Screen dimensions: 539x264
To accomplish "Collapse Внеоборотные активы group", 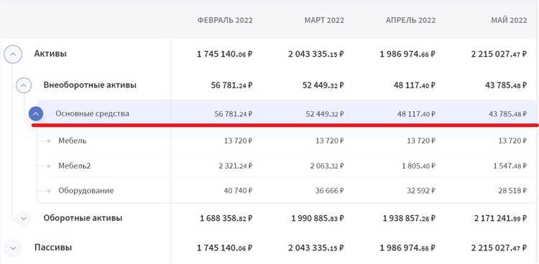I will click(x=24, y=85).
